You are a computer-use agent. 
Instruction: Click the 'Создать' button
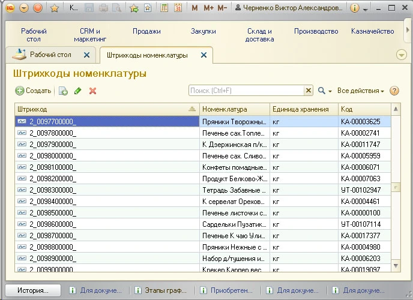click(33, 91)
